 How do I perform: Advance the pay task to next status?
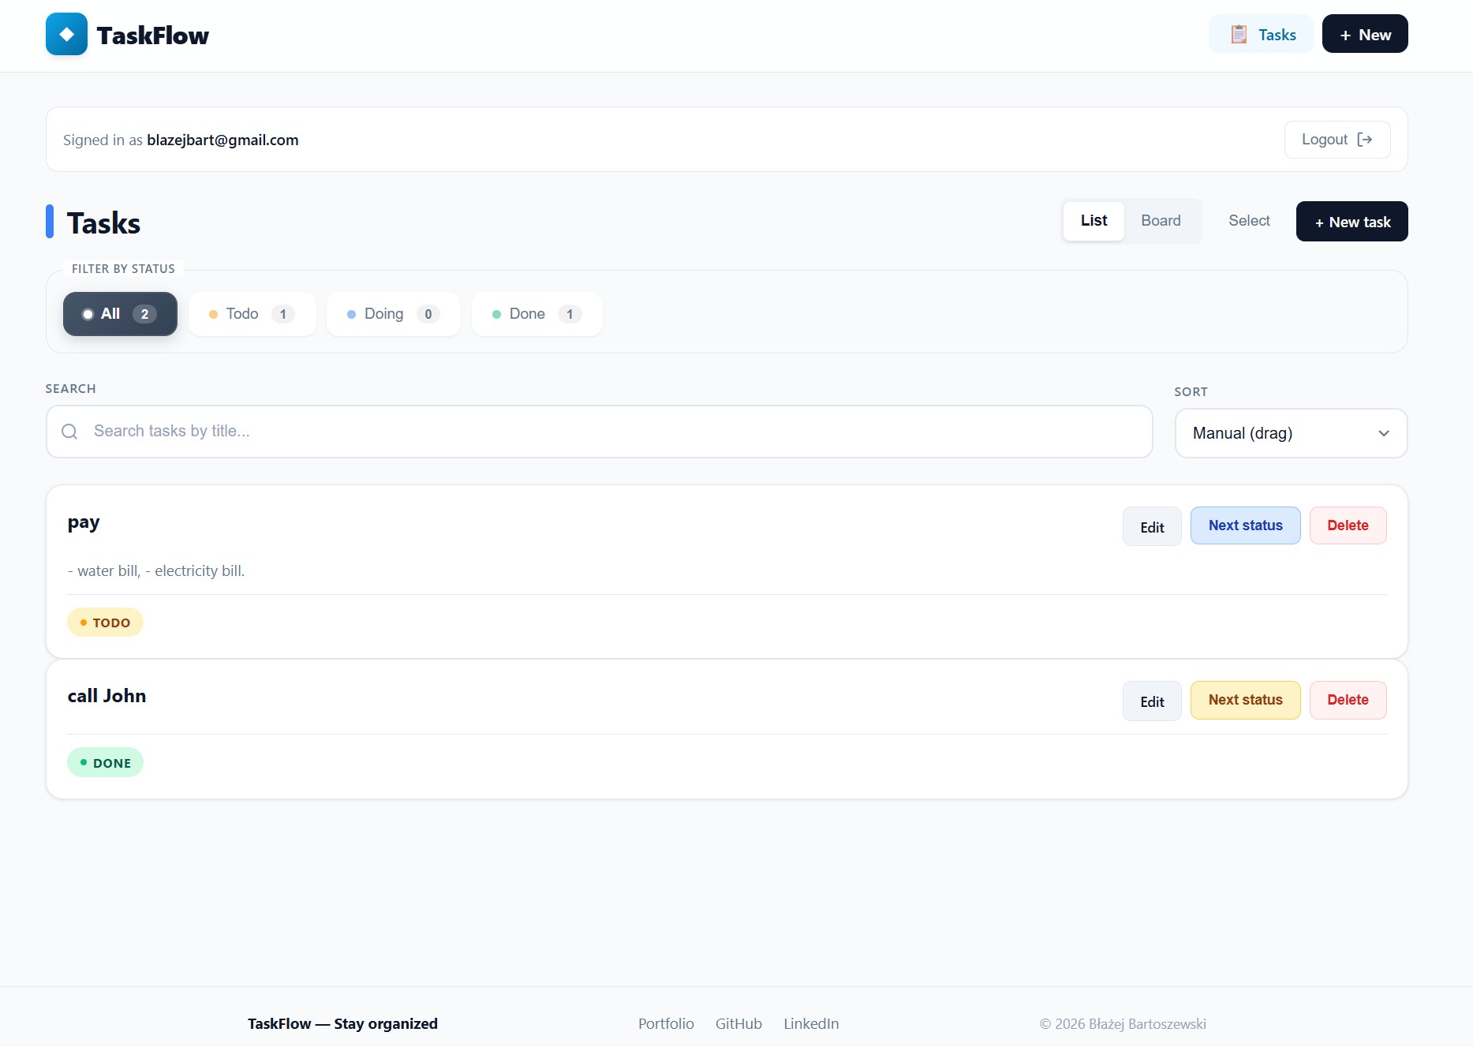point(1245,525)
